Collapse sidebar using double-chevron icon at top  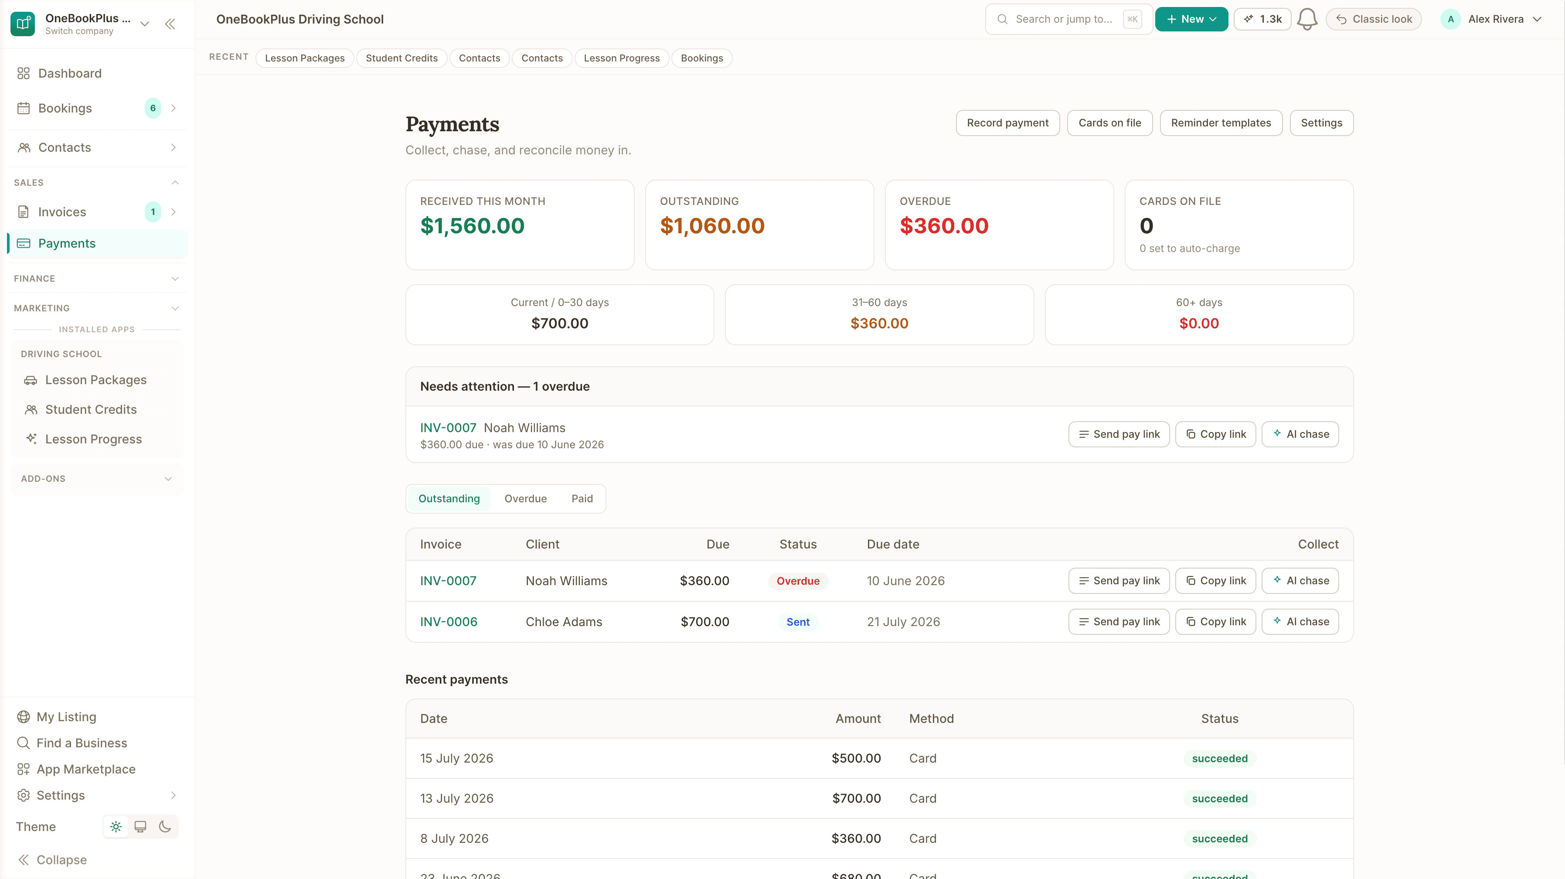170,24
